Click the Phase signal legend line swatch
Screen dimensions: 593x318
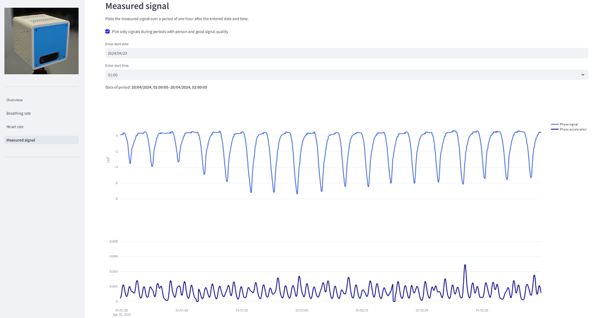point(555,125)
